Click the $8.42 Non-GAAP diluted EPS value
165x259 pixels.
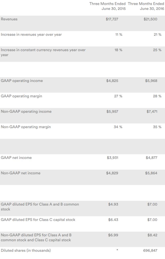(152, 235)
